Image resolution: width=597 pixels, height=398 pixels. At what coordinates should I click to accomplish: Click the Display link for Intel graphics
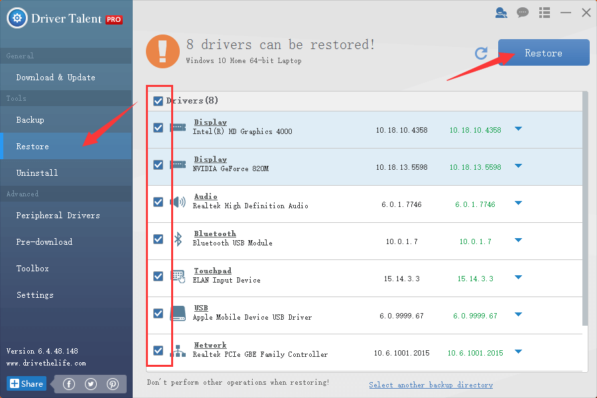(x=210, y=122)
